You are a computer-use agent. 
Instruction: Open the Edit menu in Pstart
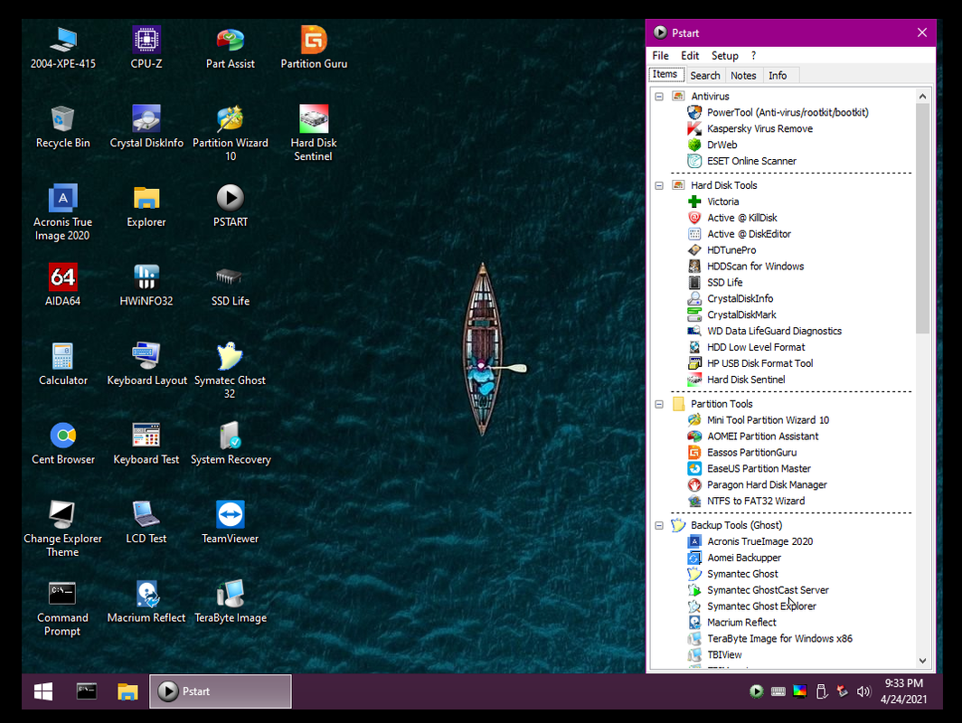pyautogui.click(x=690, y=56)
